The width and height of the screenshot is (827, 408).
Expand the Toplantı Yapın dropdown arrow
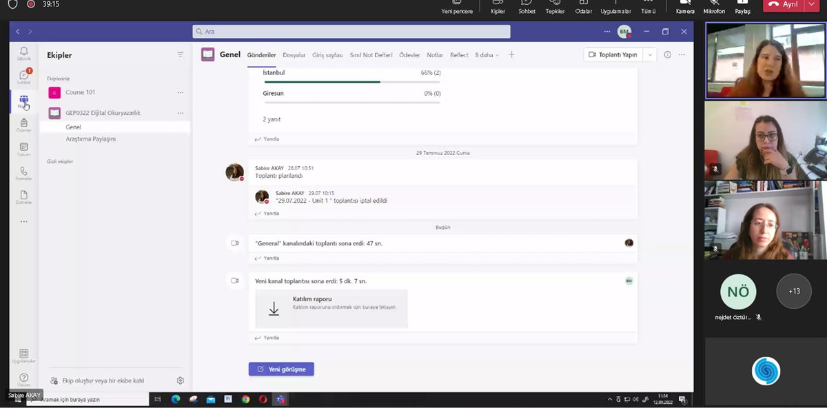click(649, 55)
